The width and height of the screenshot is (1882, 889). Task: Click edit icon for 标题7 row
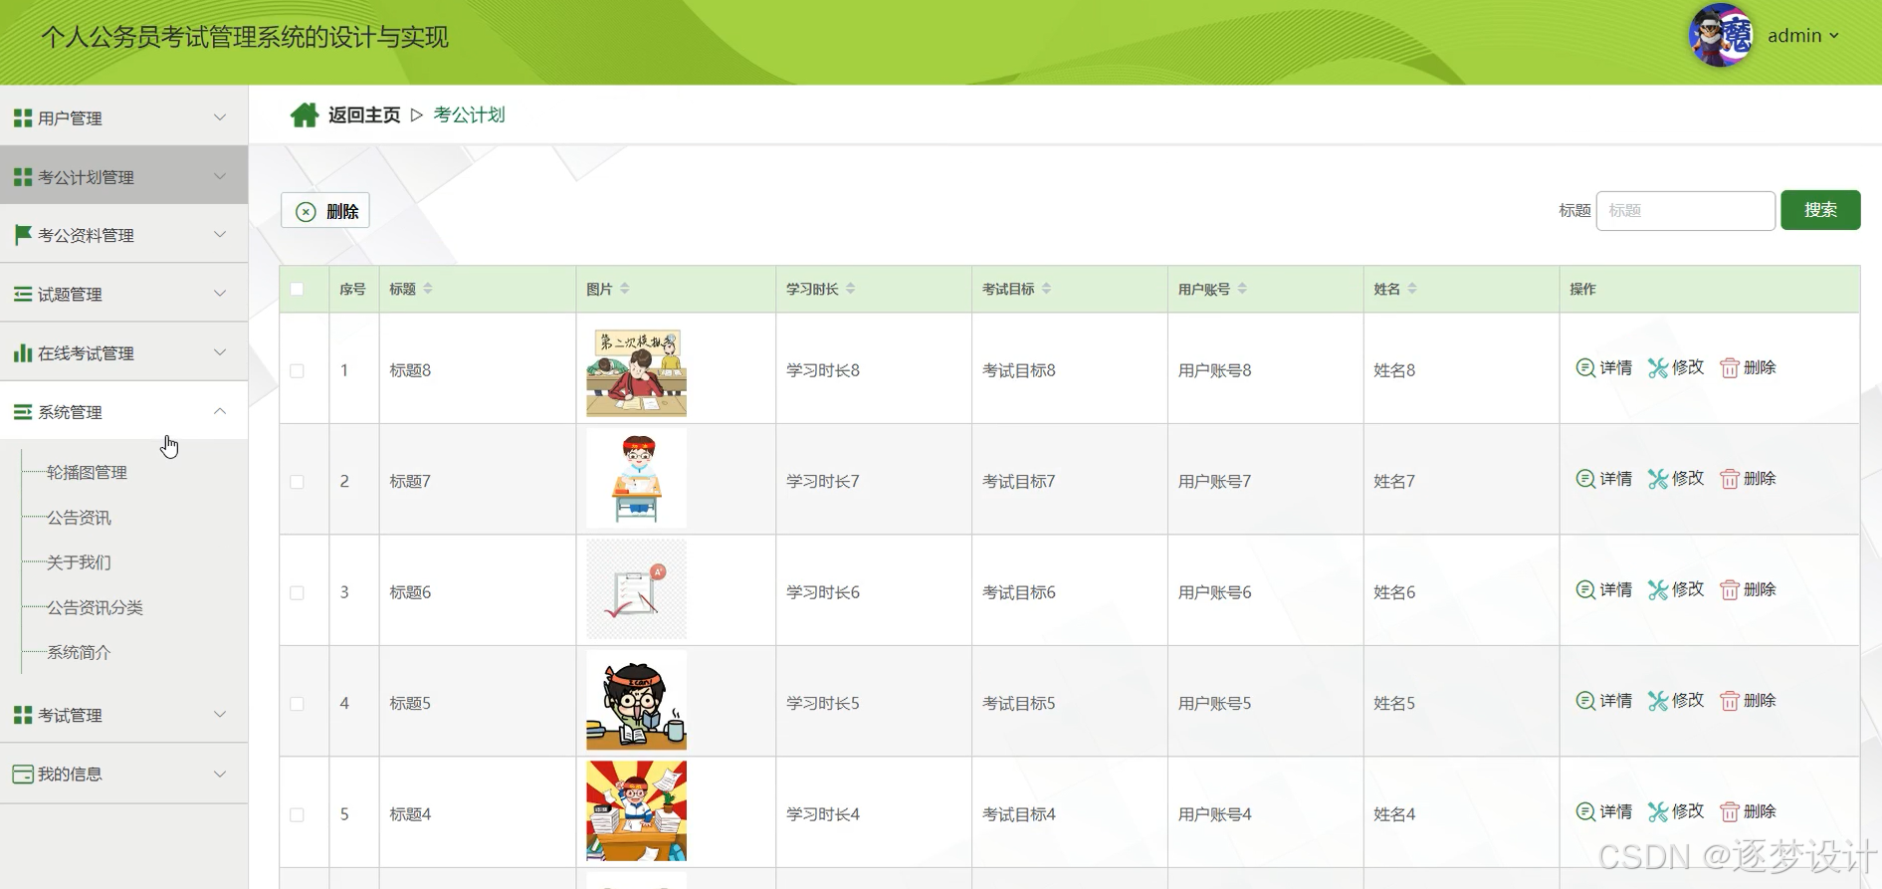click(x=1658, y=479)
